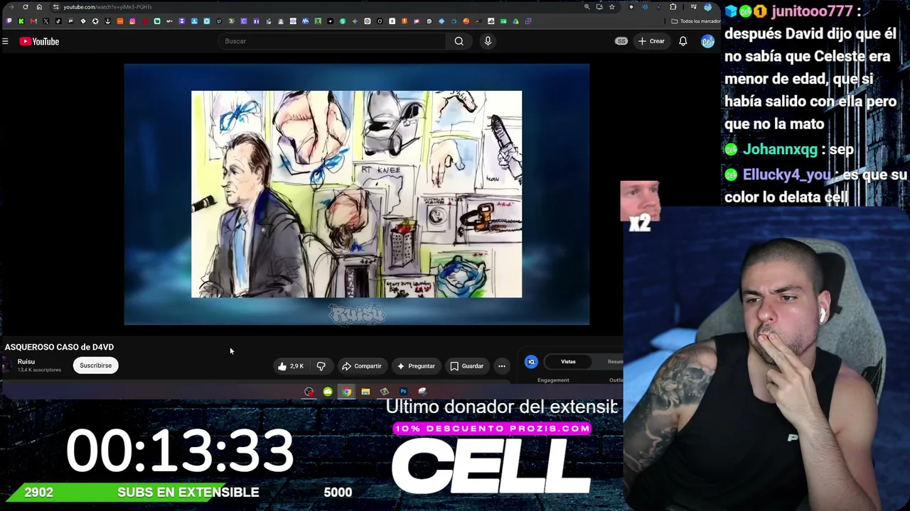The height and width of the screenshot is (511, 910).
Task: Open the Crear menu
Action: pos(651,41)
